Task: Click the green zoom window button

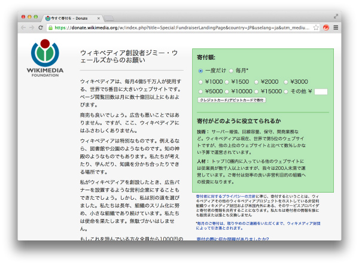Action: pos(36,17)
